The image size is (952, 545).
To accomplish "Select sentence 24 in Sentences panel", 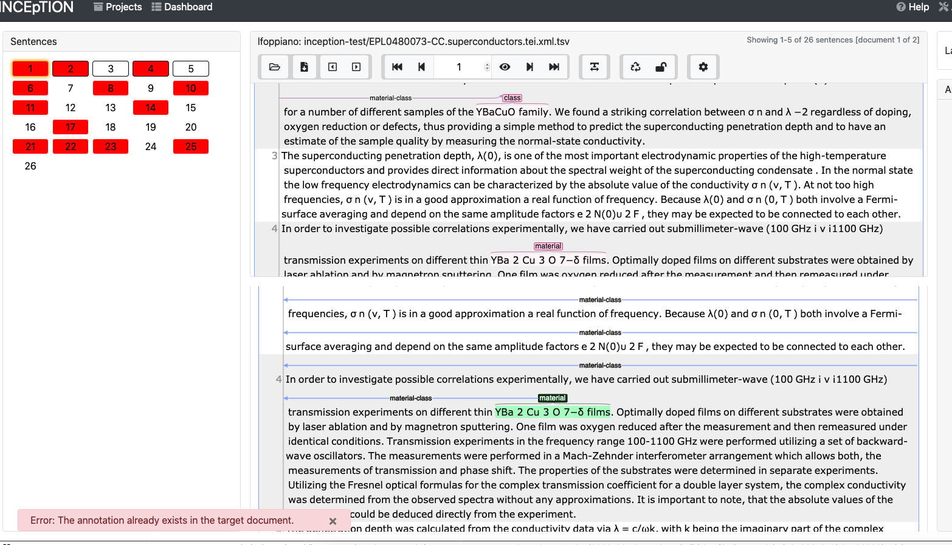I will (x=151, y=146).
